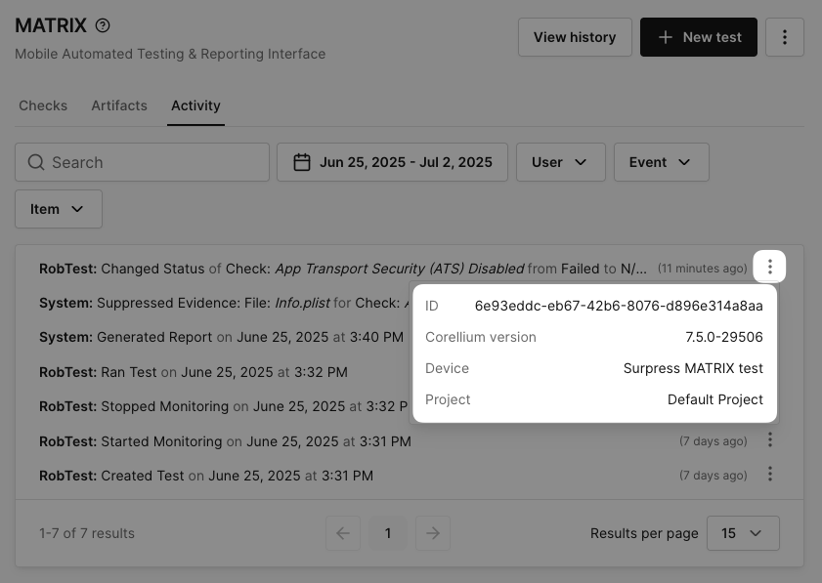Expand the User filter dropdown

click(x=560, y=162)
